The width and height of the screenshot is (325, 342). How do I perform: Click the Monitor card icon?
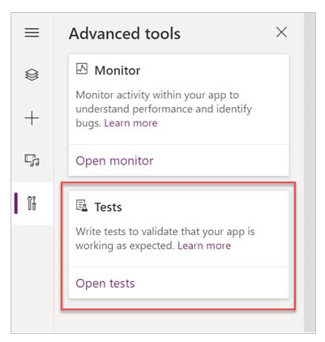point(82,69)
